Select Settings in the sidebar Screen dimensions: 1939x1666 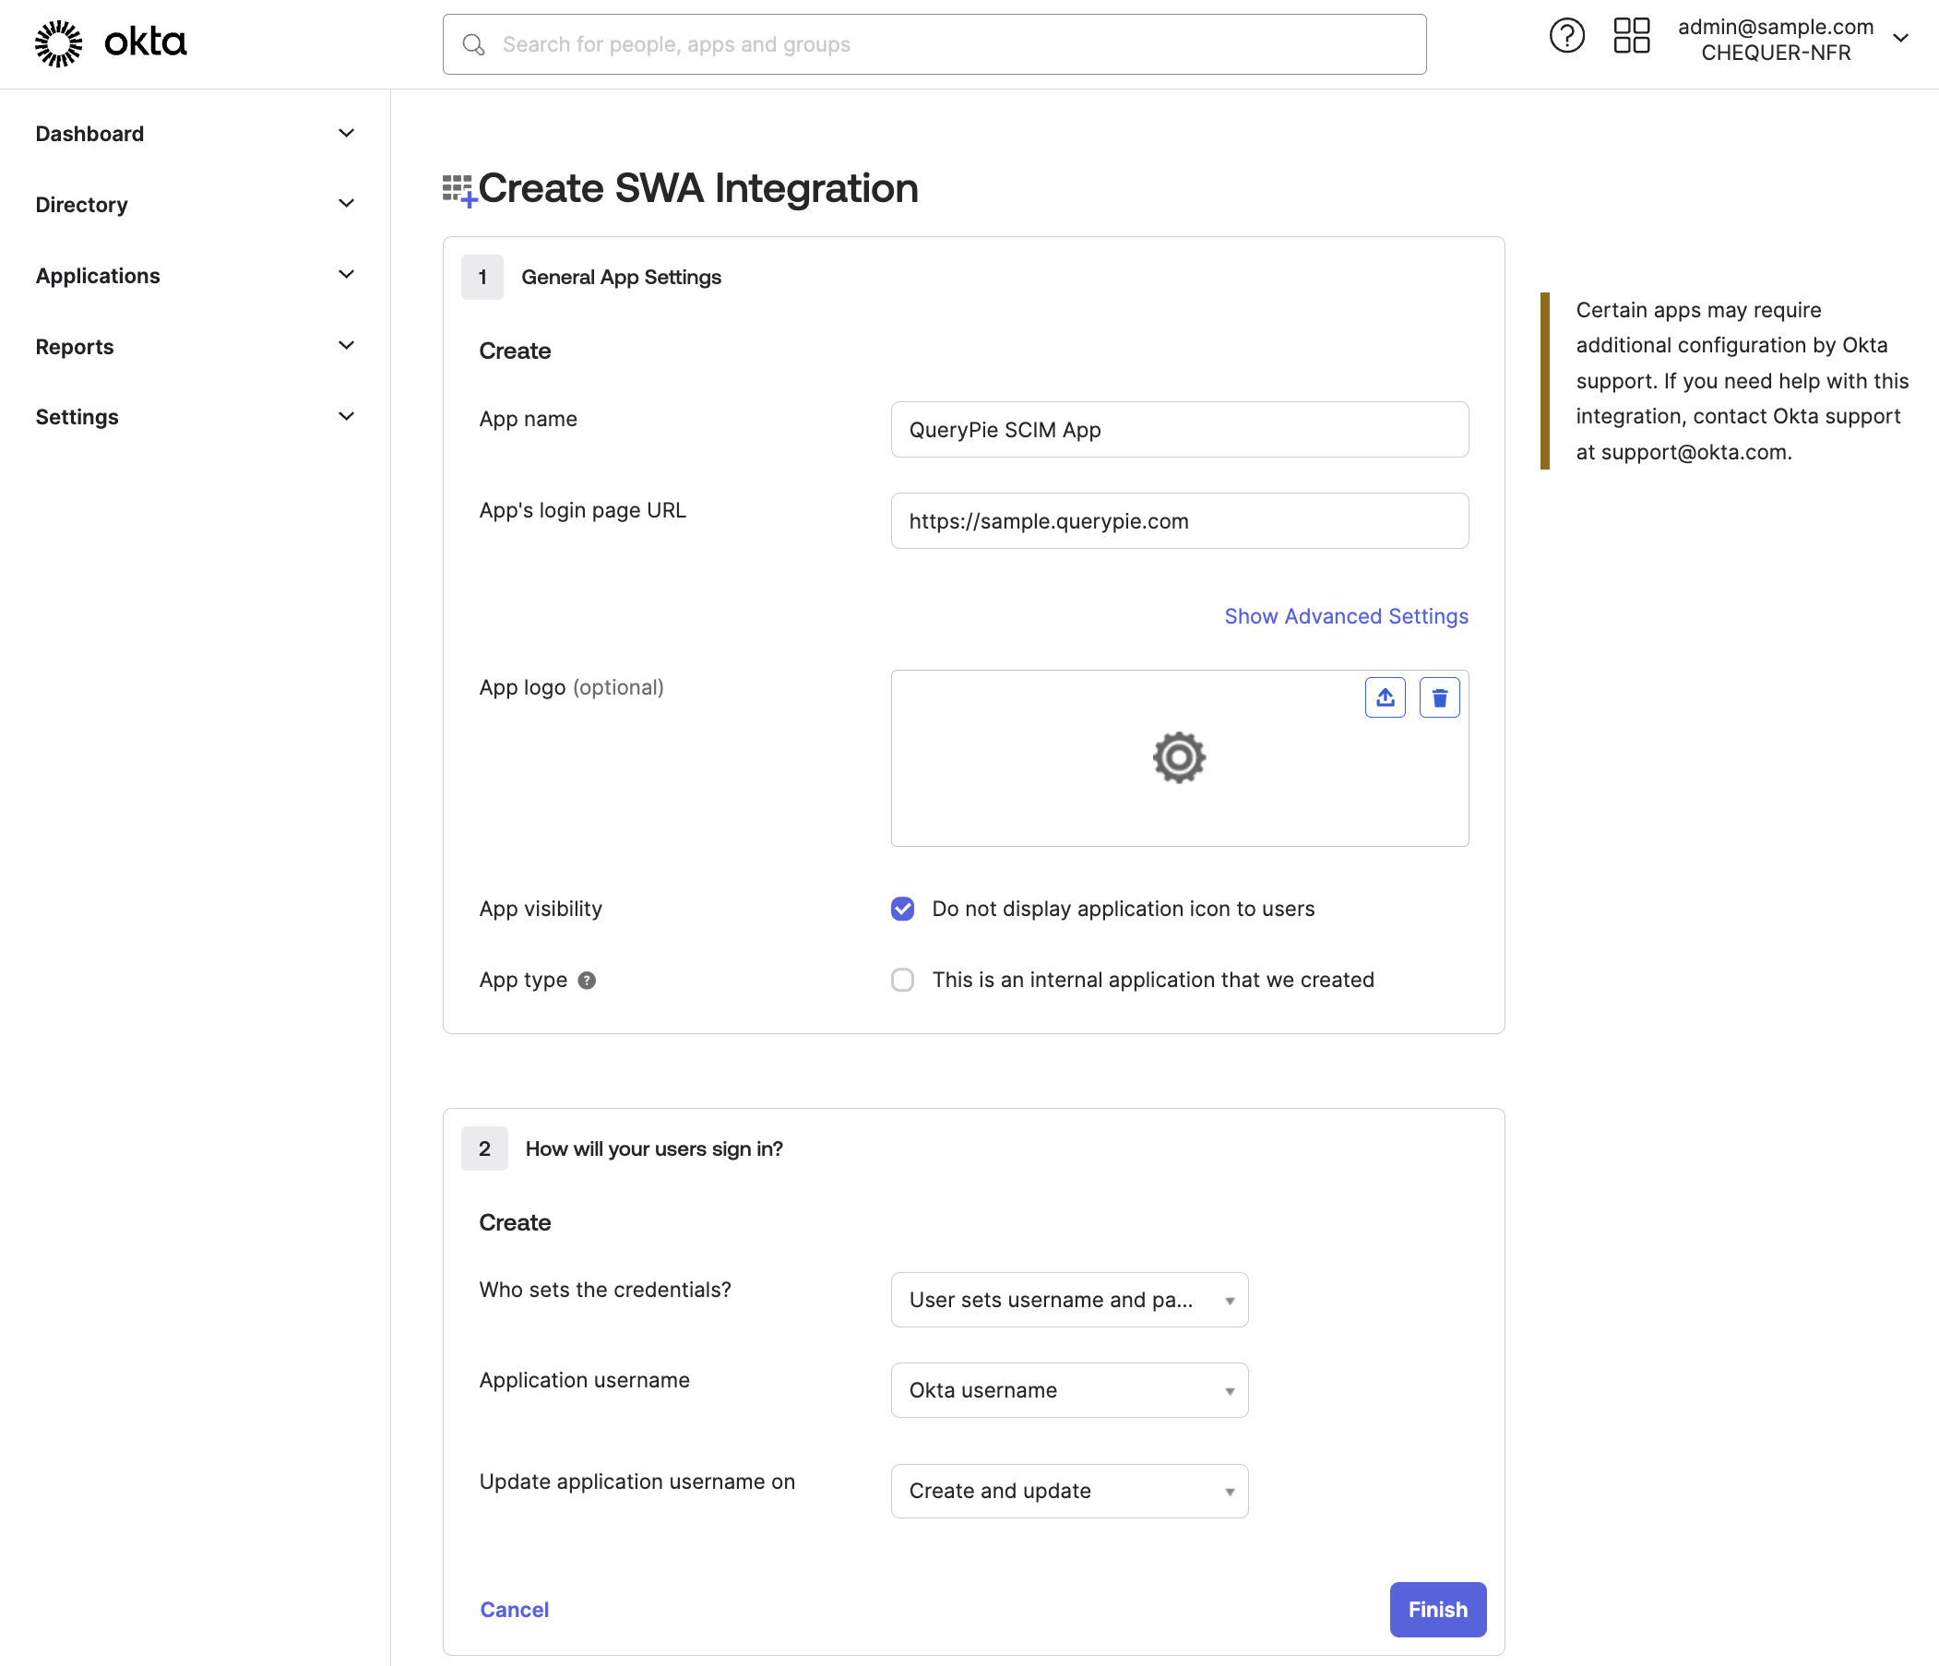tap(77, 418)
